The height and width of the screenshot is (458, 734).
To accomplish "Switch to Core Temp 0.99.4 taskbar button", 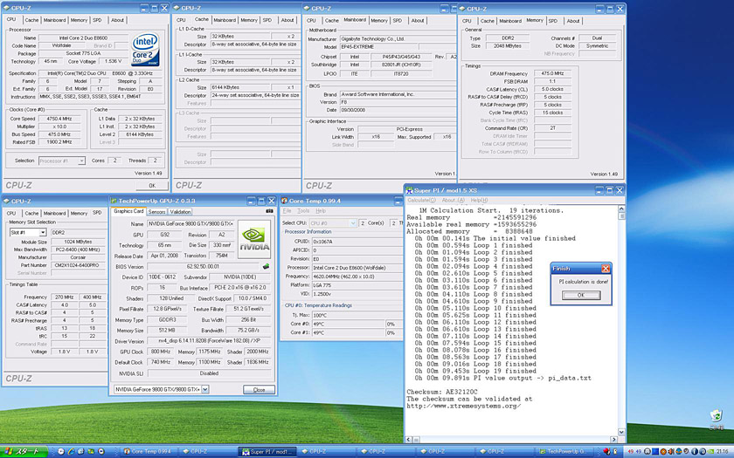I will pos(148,452).
